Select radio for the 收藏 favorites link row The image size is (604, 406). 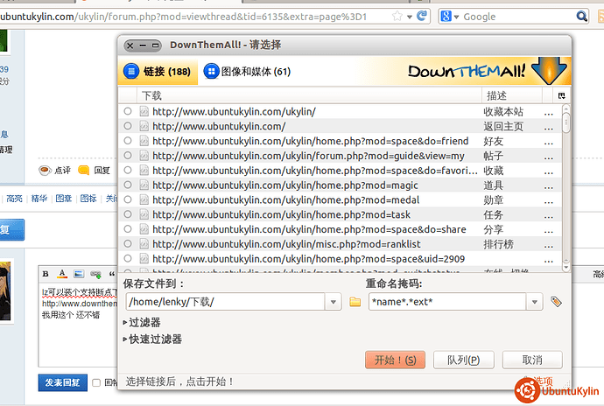128,170
